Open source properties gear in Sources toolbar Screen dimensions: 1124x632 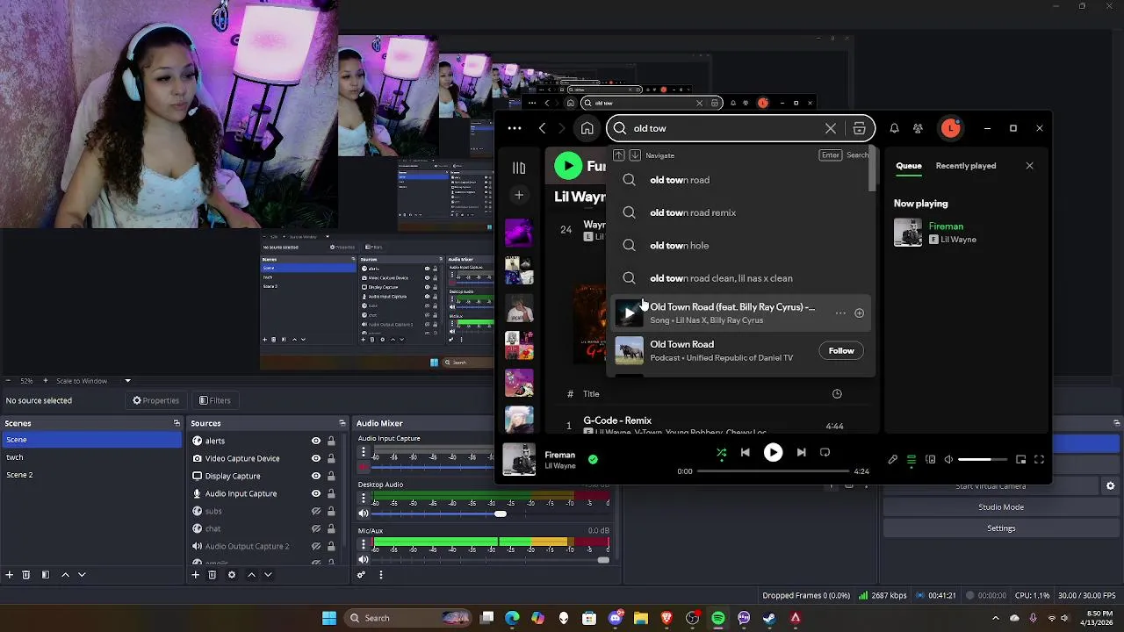(232, 575)
